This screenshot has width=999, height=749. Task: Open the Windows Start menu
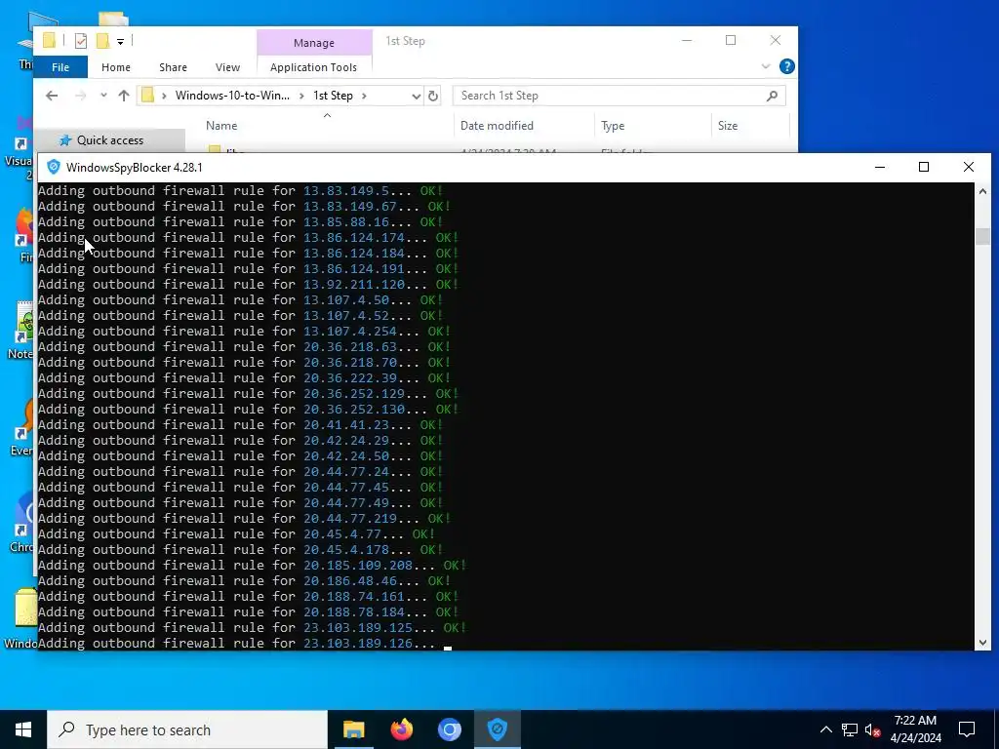(23, 729)
